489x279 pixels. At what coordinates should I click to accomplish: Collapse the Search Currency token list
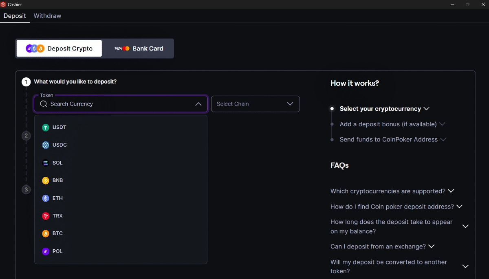coord(198,104)
